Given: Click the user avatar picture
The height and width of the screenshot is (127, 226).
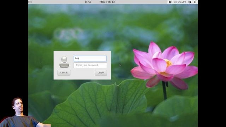Looking at the screenshot, I should (x=64, y=62).
